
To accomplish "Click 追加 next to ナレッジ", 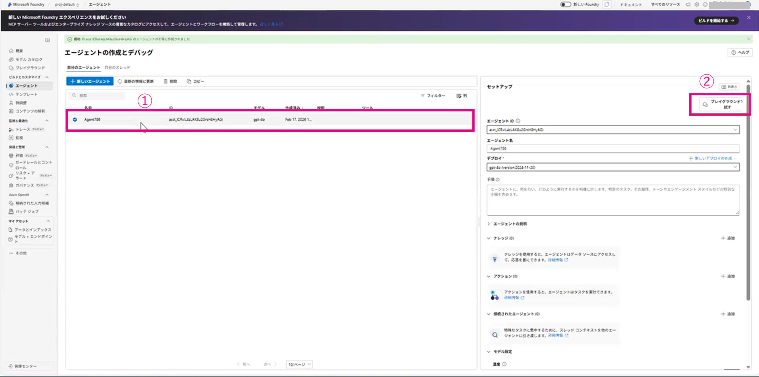I will coord(728,238).
